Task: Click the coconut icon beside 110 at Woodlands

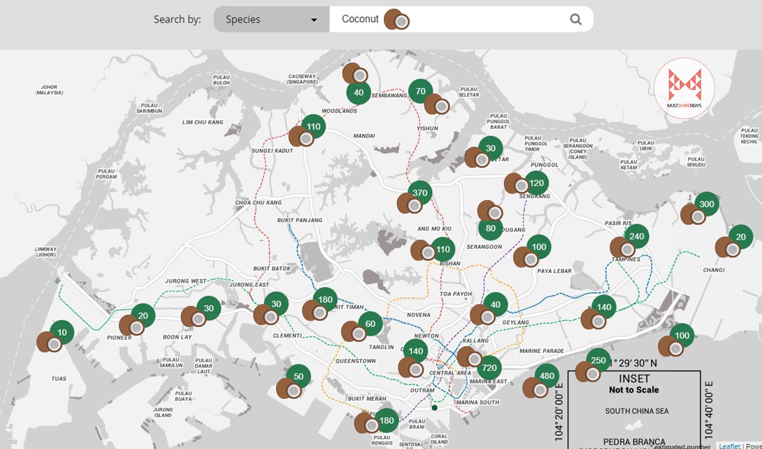Action: coord(301,137)
